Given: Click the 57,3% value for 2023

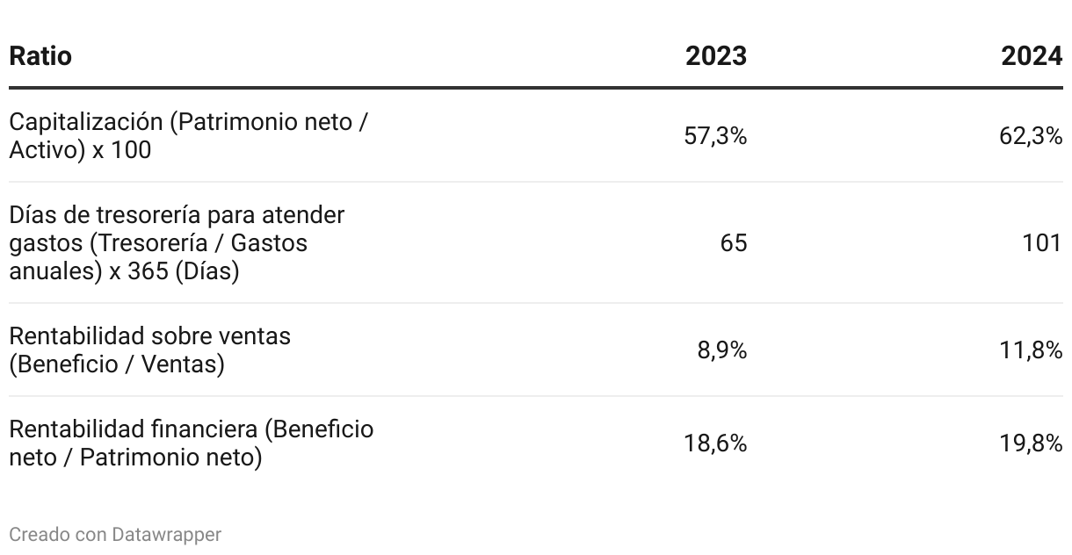Looking at the screenshot, I should pos(715,136).
